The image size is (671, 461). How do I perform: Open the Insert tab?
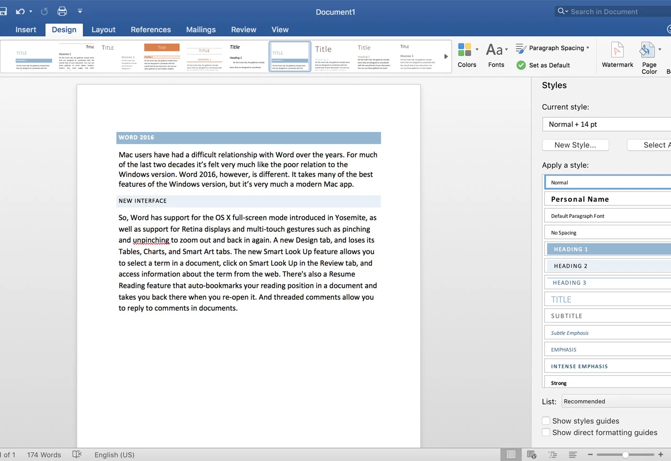pos(26,29)
